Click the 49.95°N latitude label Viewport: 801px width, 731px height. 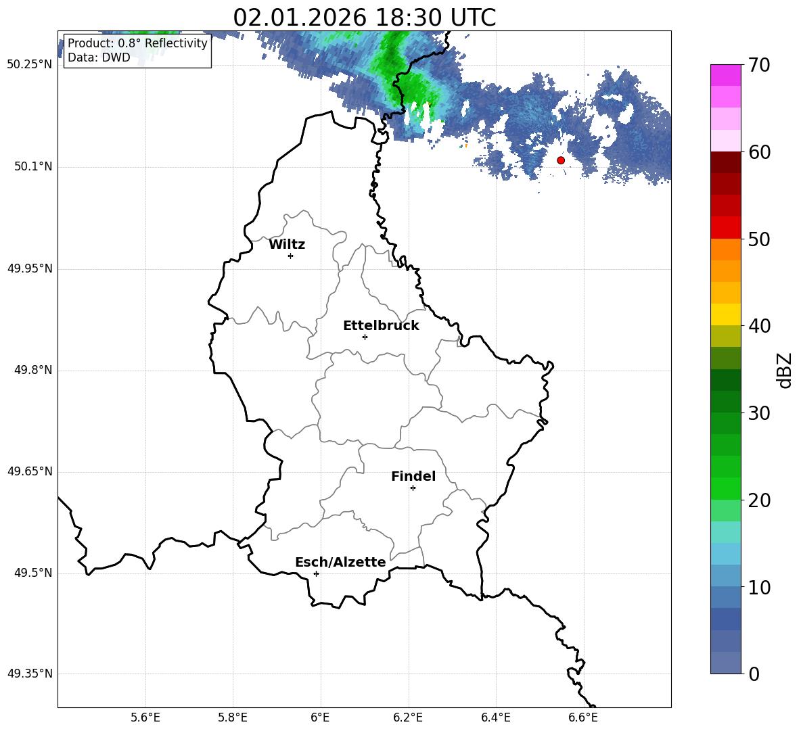30,268
